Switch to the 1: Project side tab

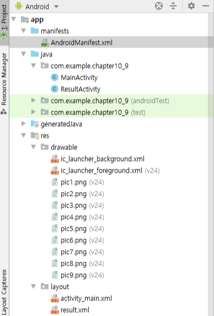coord(4,22)
